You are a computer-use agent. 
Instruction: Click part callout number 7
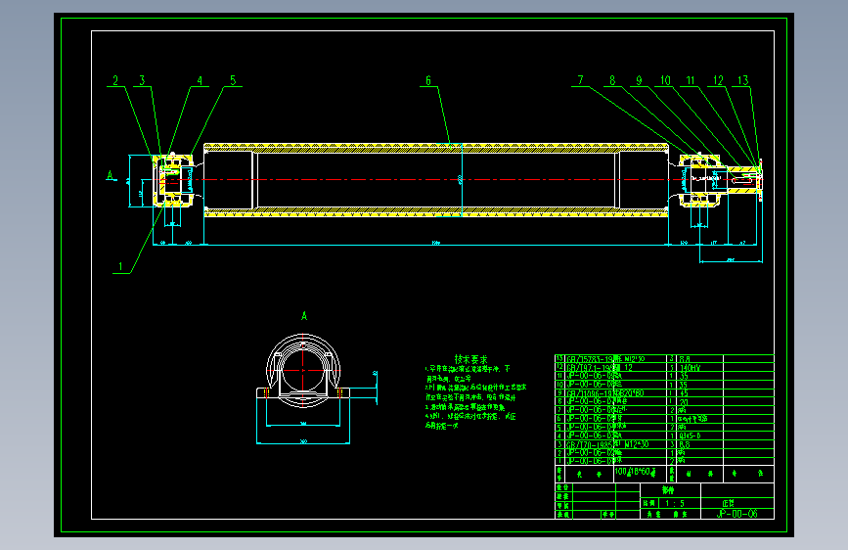point(580,80)
